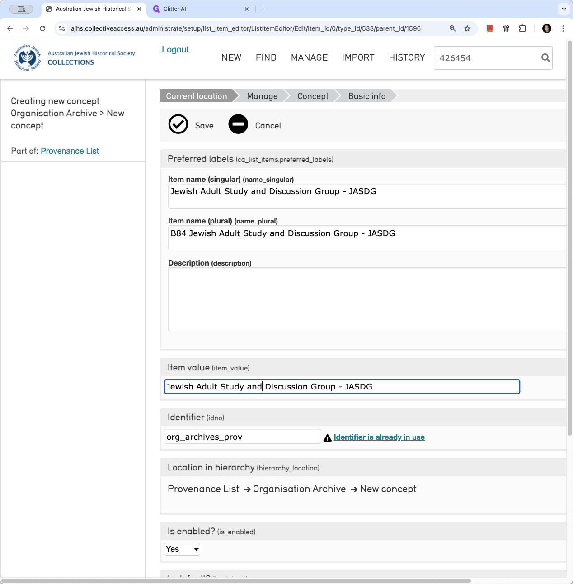The height and width of the screenshot is (584, 573).
Task: Click the AJHS Collections logo
Action: coord(74,58)
